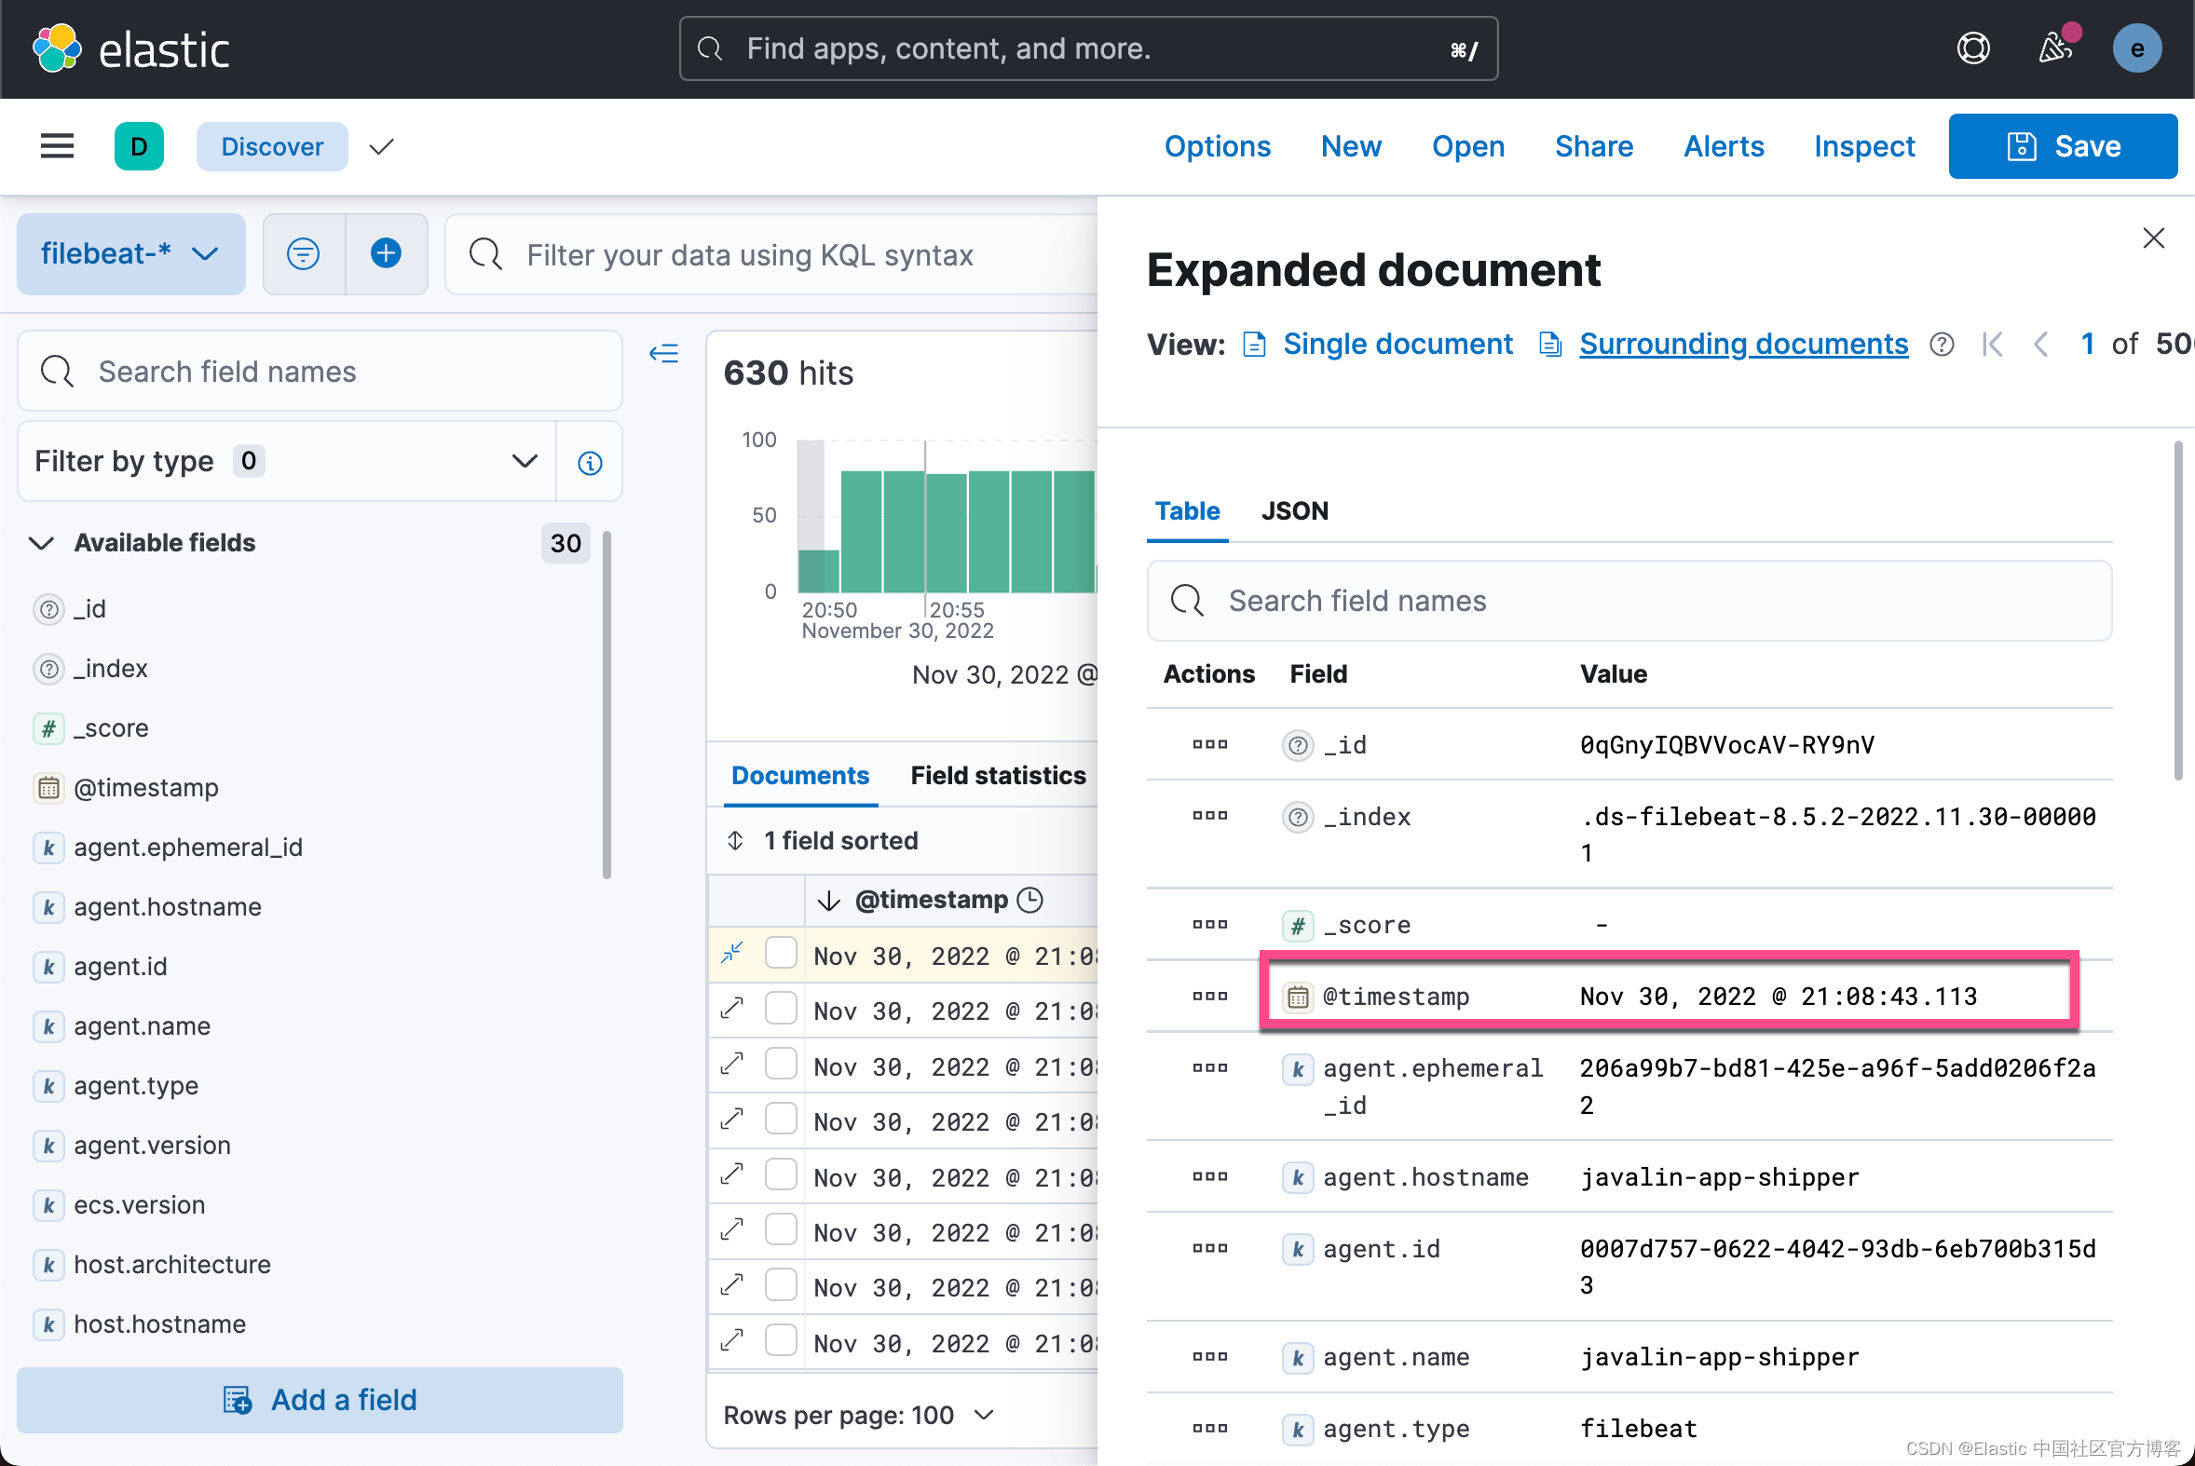This screenshot has width=2195, height=1466.
Task: Open the Field statistics tab
Action: click(997, 775)
